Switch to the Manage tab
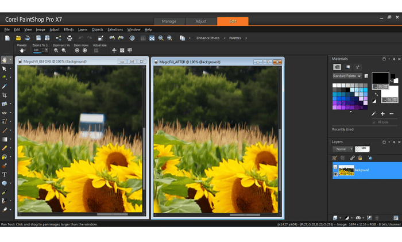 pyautogui.click(x=169, y=21)
